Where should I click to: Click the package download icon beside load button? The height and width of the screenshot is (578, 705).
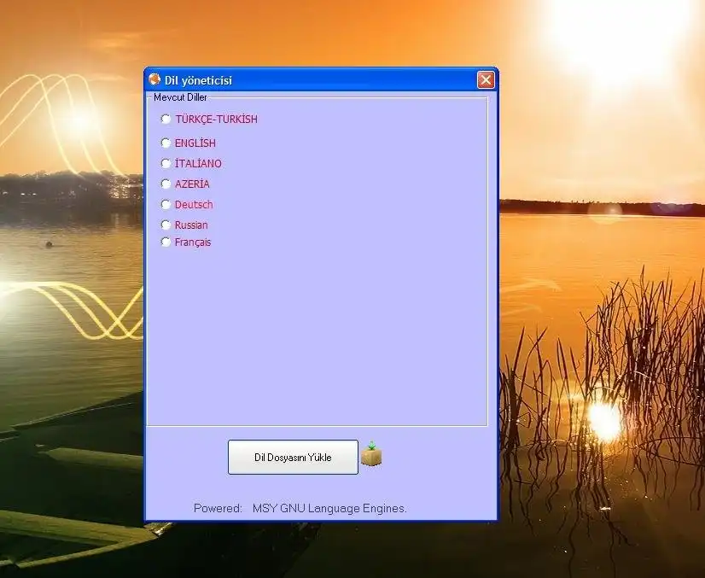[371, 454]
